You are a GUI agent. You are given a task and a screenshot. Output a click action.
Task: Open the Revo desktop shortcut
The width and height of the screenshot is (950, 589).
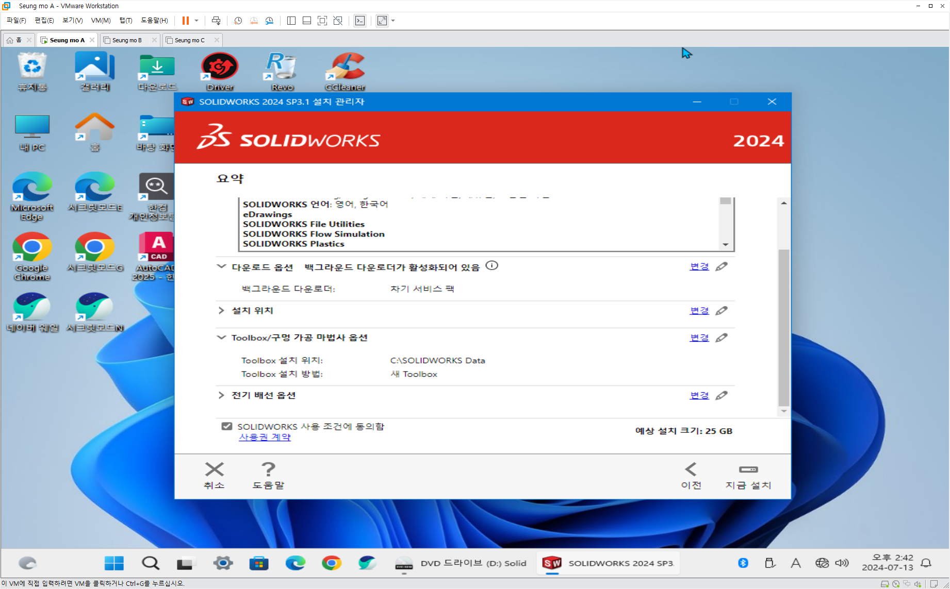point(282,72)
